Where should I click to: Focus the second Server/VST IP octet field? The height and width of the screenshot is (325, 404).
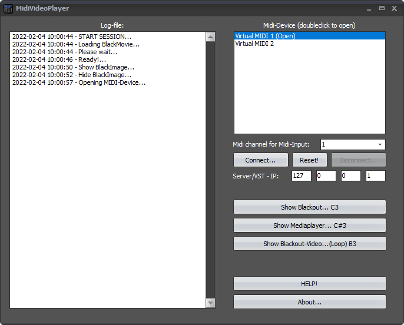click(x=326, y=175)
